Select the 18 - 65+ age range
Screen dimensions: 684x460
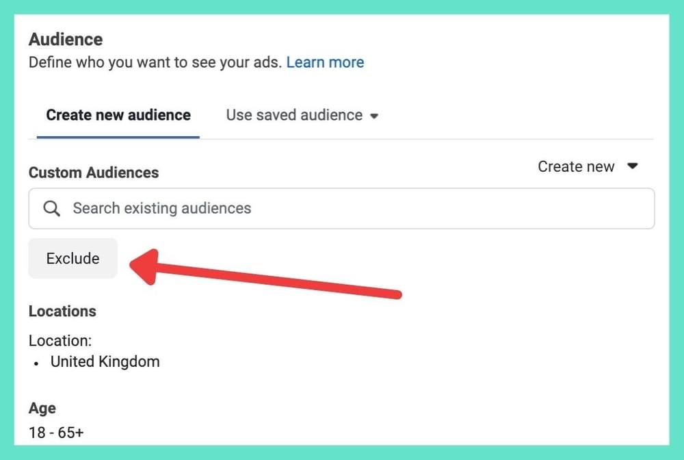tap(56, 433)
